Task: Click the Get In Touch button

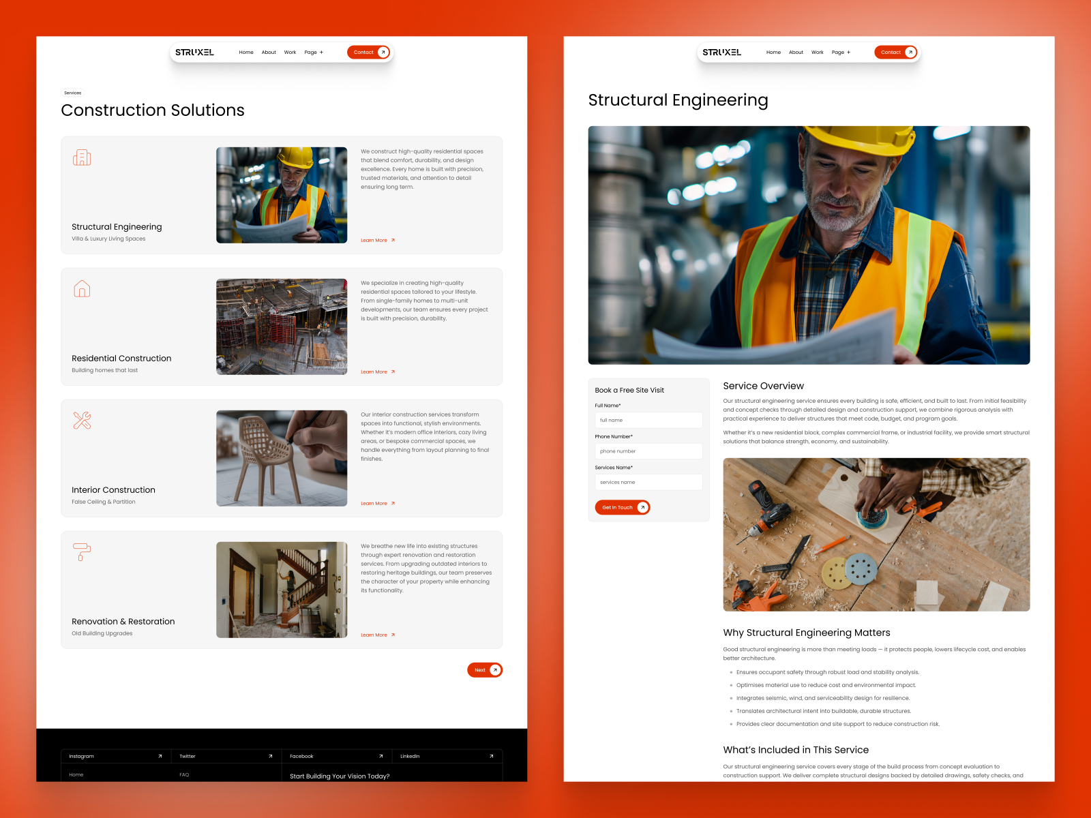Action: (x=623, y=507)
